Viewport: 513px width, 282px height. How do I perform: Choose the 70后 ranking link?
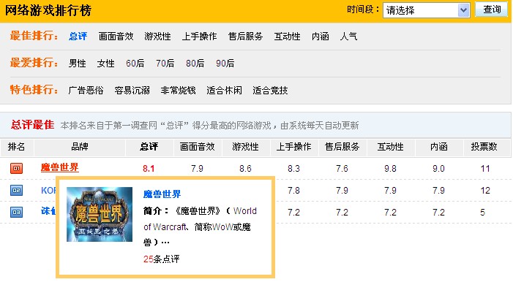(x=165, y=63)
